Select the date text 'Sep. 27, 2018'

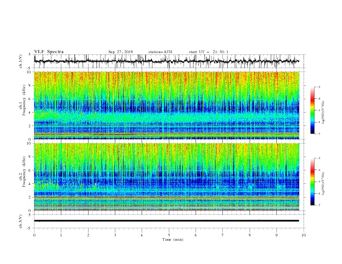[x=120, y=52]
